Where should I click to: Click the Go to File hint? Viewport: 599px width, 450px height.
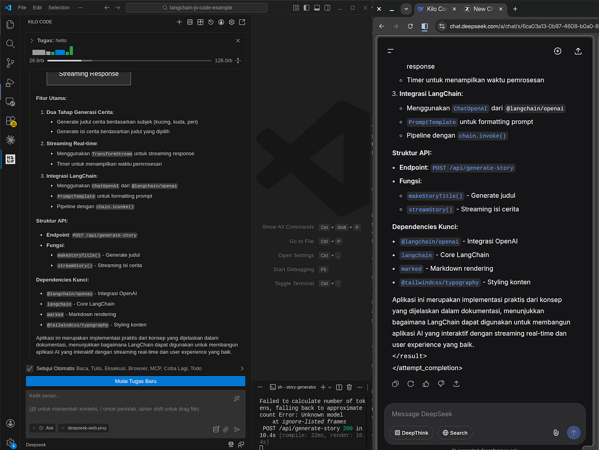316,241
